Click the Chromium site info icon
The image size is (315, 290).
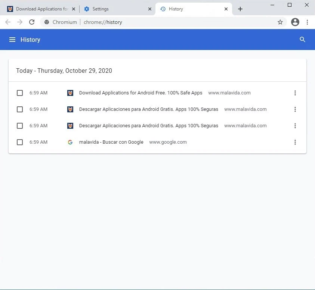pyautogui.click(x=47, y=22)
